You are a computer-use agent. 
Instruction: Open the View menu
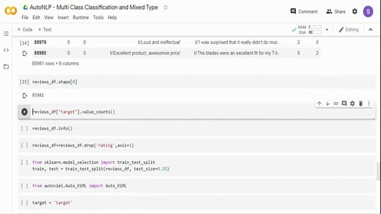pos(49,17)
